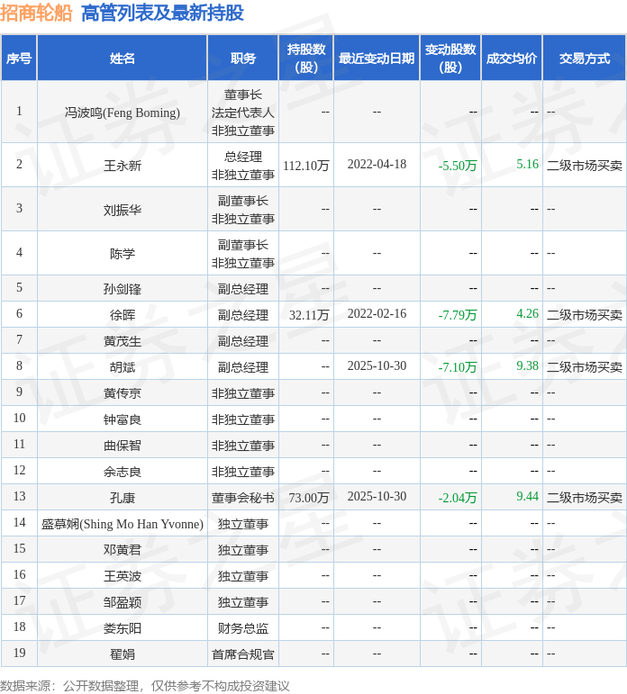Click 徐晖's holding 32.11万

tap(309, 315)
